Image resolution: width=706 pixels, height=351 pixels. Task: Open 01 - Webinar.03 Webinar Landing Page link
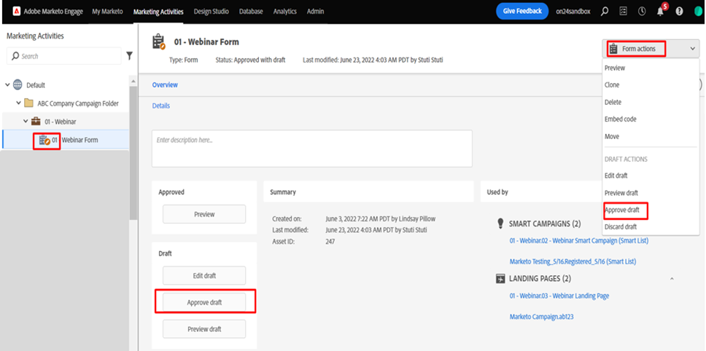559,296
